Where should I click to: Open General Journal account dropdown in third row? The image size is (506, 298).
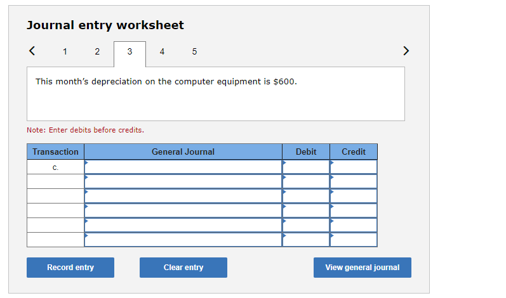pyautogui.click(x=183, y=196)
